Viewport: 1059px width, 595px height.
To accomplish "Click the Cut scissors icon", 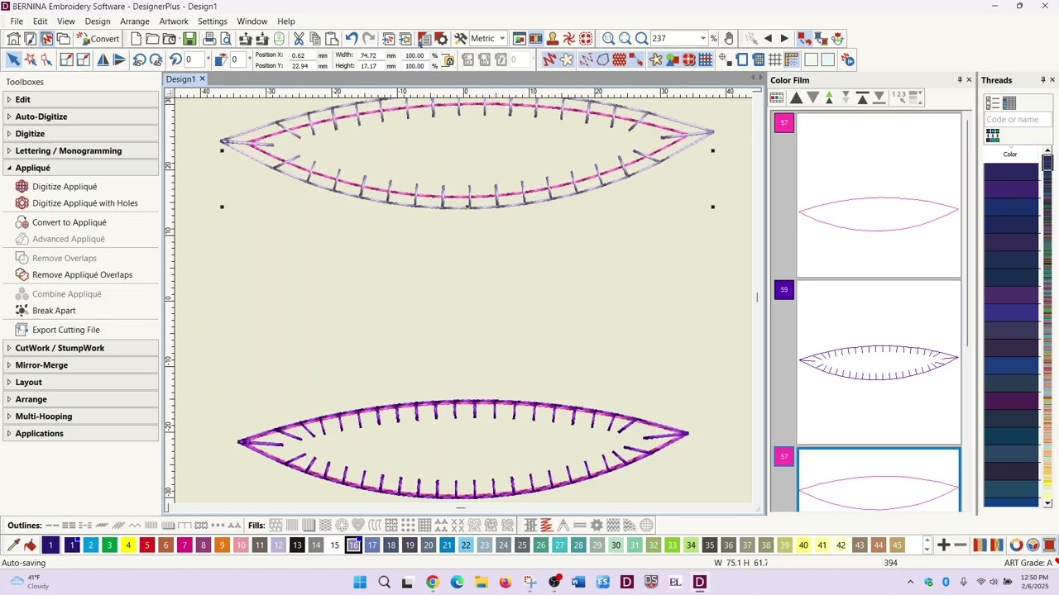I will pyautogui.click(x=299, y=39).
